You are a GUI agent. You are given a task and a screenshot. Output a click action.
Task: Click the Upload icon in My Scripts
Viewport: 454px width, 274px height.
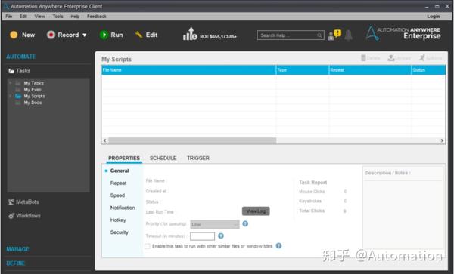[391, 58]
